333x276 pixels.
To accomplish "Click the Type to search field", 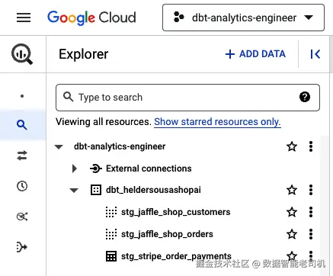I will tap(187, 98).
